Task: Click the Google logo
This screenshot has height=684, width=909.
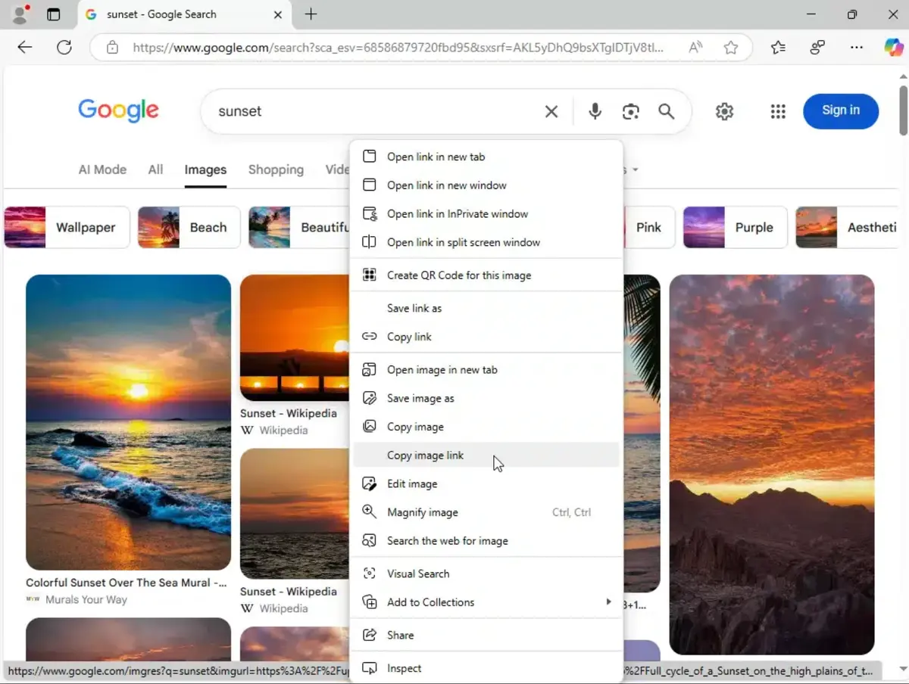Action: 118,110
